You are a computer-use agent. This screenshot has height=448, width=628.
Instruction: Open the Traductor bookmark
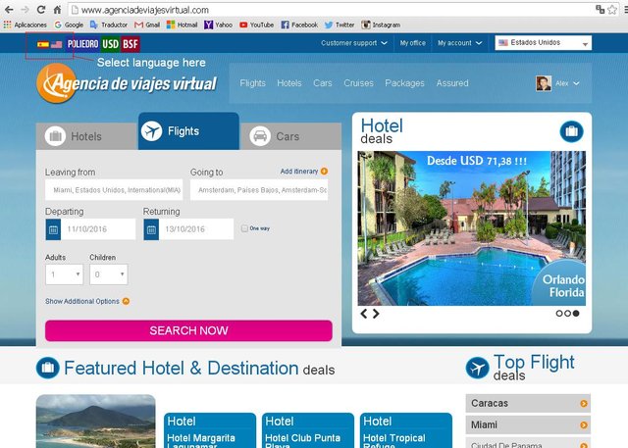click(x=109, y=25)
